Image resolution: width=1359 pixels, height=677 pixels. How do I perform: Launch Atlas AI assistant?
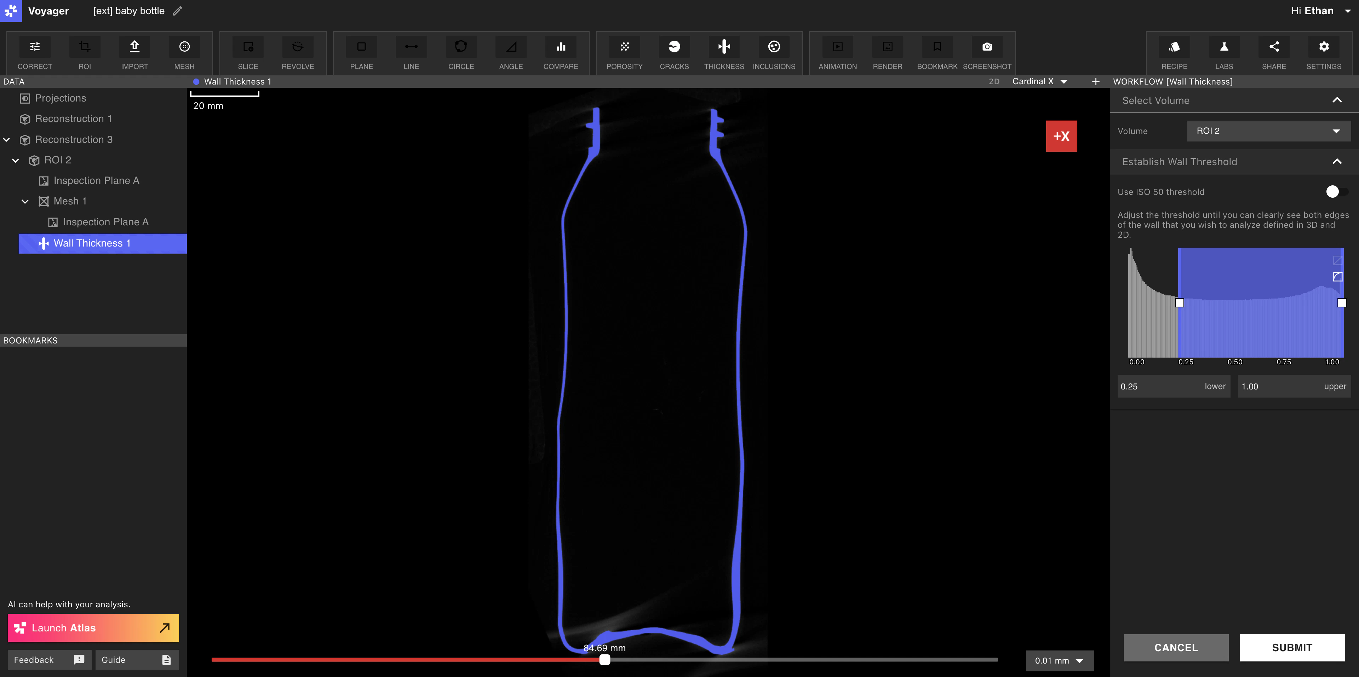pyautogui.click(x=93, y=628)
